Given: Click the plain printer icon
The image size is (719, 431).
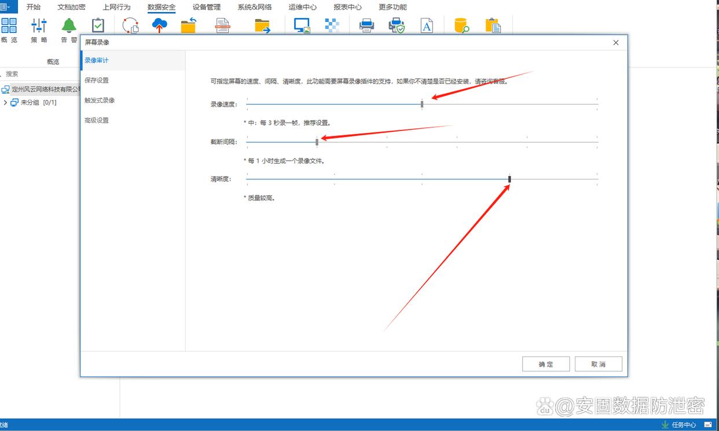Looking at the screenshot, I should point(366,25).
